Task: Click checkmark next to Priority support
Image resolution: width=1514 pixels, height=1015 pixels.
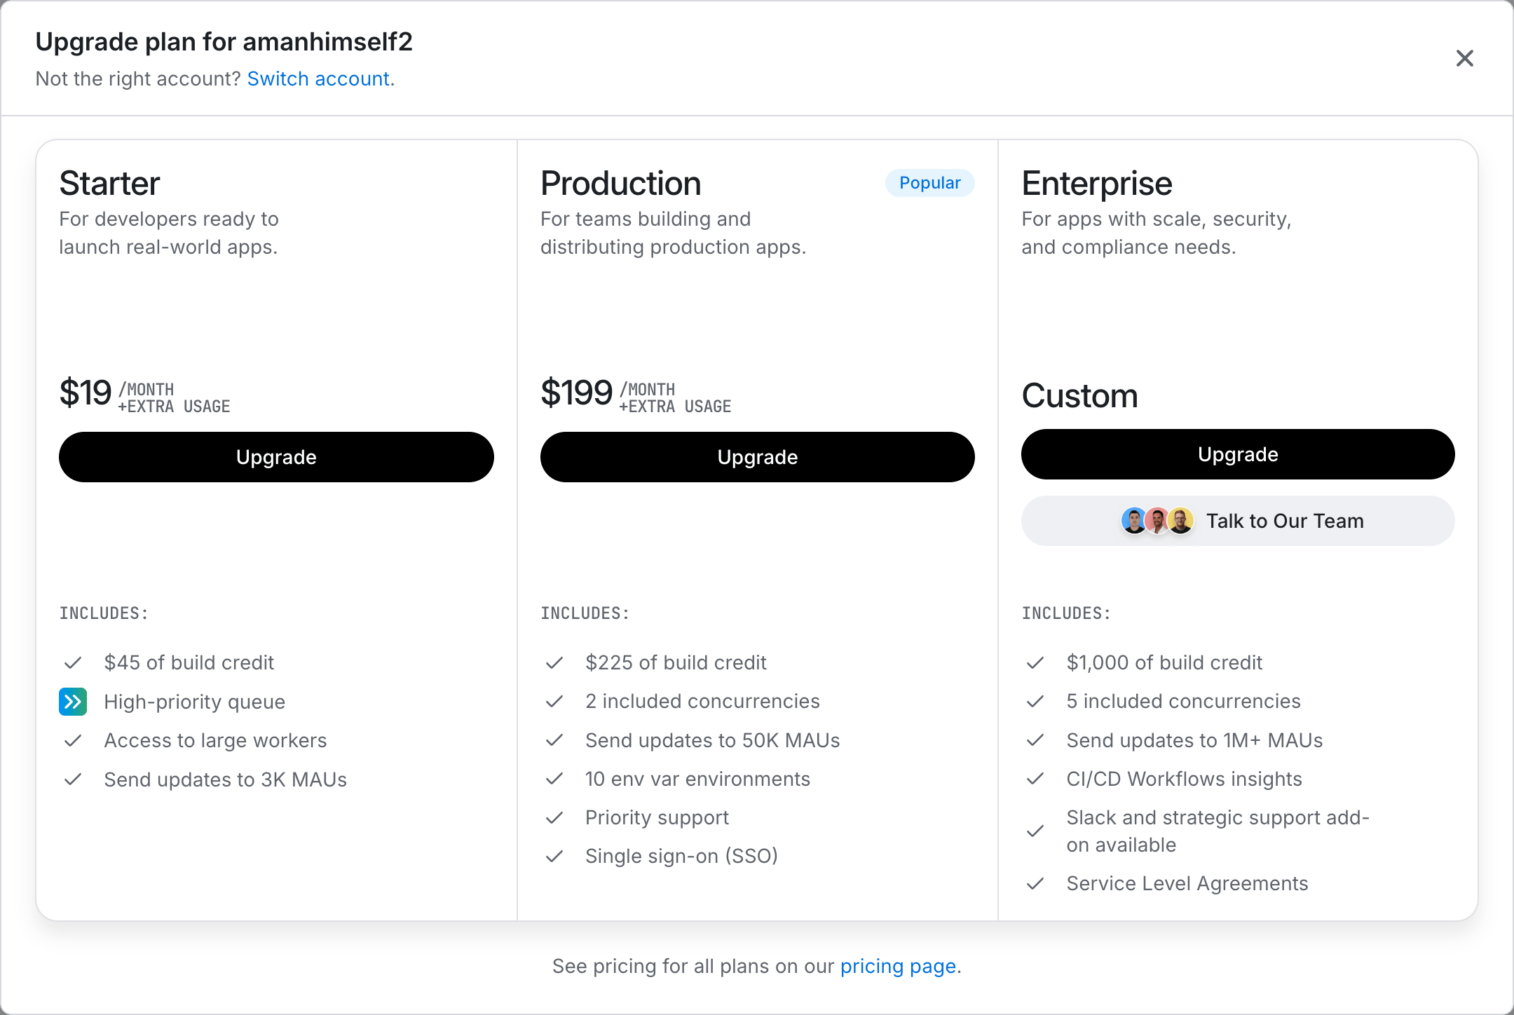Action: click(x=554, y=817)
